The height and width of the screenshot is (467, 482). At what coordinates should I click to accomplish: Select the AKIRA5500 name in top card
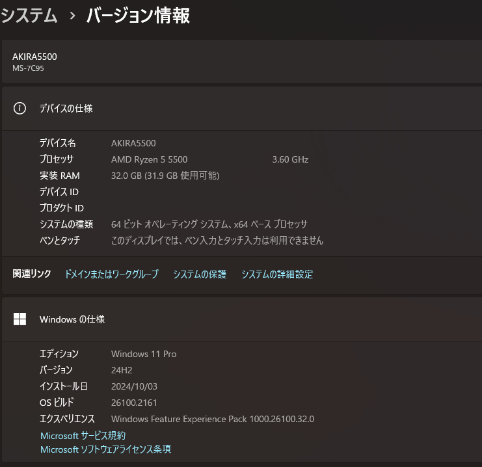click(x=34, y=57)
